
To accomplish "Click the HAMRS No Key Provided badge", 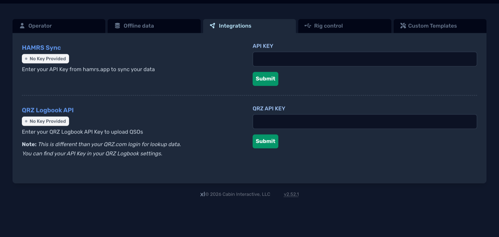I will [x=46, y=59].
